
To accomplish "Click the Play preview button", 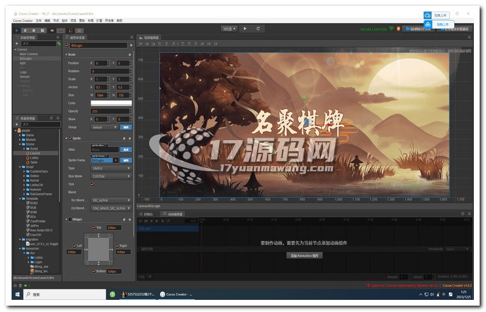I will coord(245,28).
